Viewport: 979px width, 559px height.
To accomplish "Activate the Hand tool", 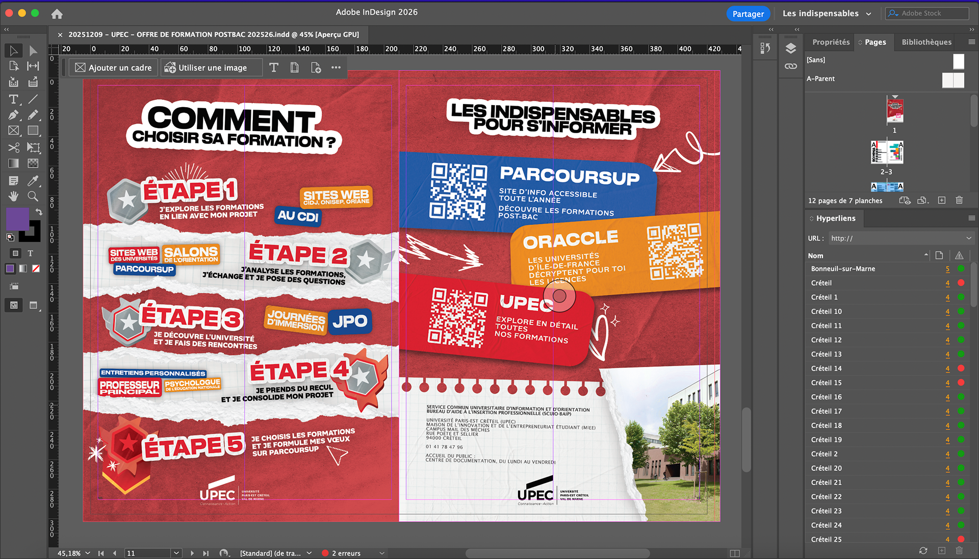I will point(14,196).
